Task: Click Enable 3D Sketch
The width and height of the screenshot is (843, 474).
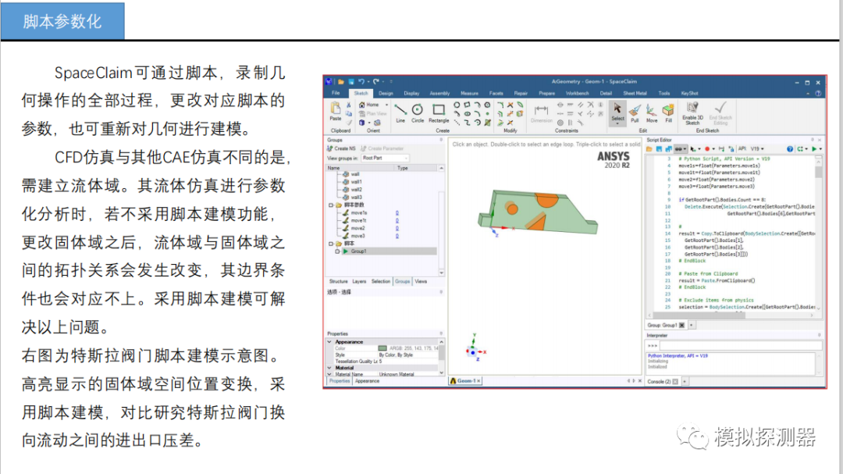Action: 692,113
